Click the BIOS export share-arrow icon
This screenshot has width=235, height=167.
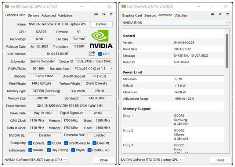92,54
